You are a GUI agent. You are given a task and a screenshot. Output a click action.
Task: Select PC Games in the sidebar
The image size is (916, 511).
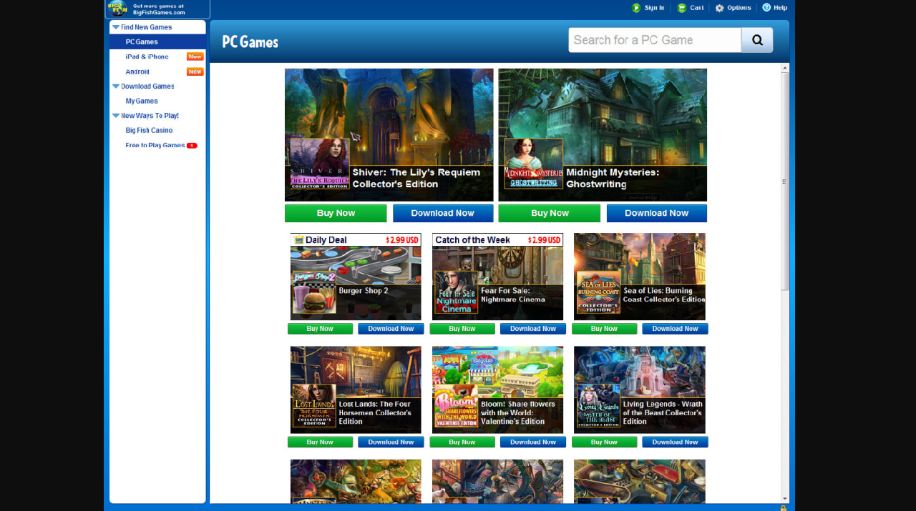[x=142, y=42]
